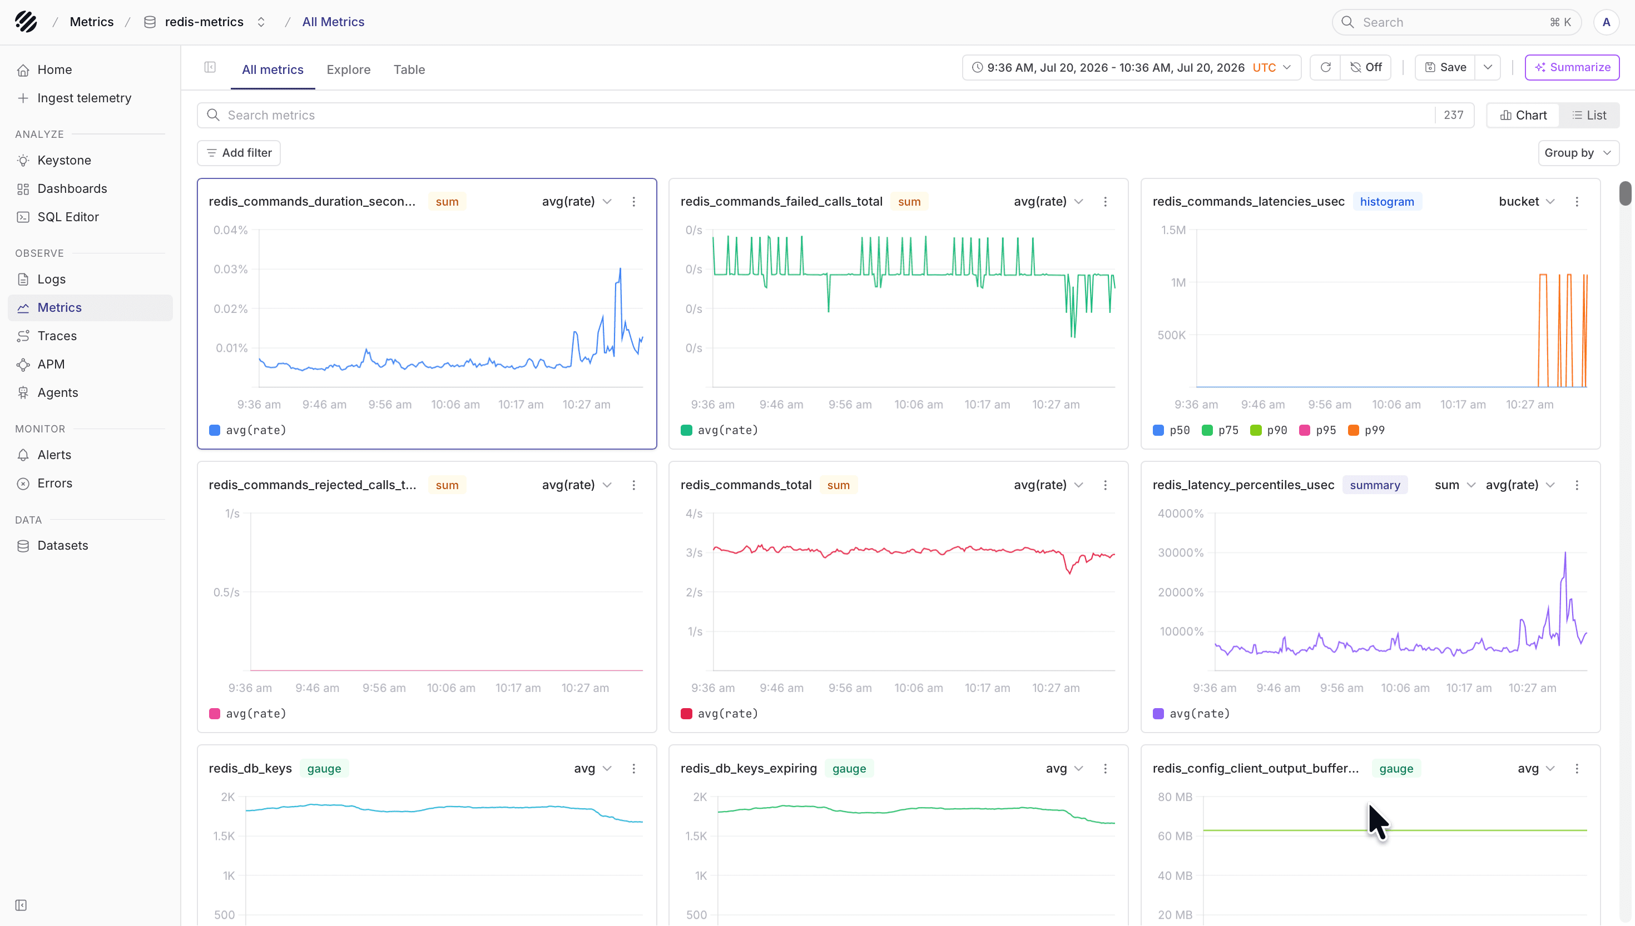Select Metrics in the sidebar

click(x=90, y=307)
